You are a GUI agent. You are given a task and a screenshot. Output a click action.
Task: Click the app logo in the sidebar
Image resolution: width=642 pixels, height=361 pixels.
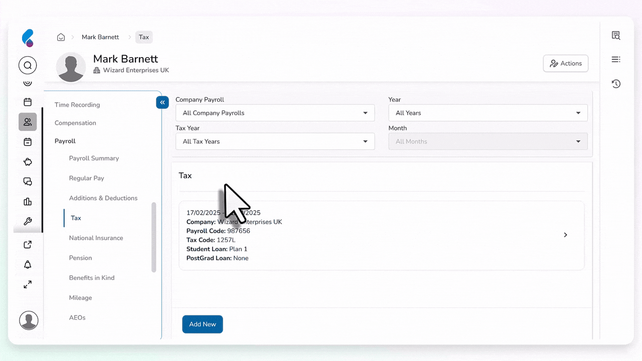pos(28,38)
